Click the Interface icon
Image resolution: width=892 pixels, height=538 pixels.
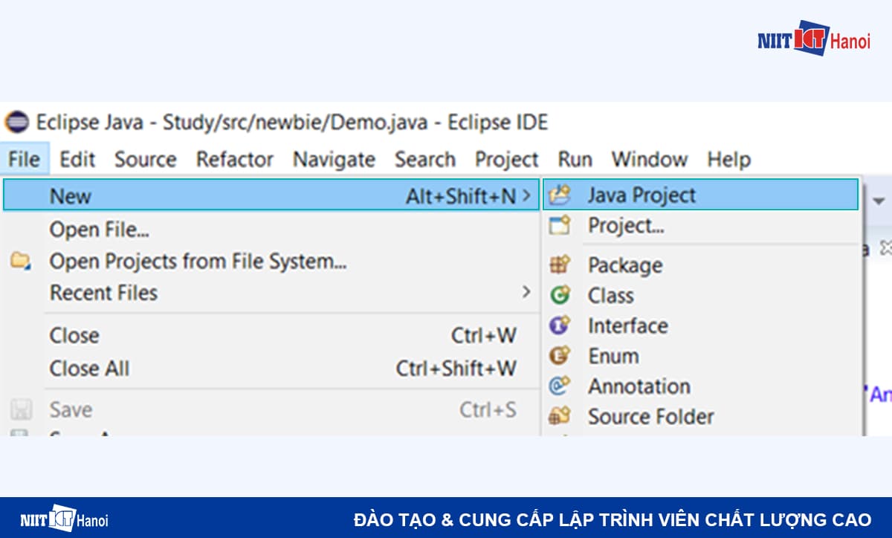pyautogui.click(x=560, y=325)
